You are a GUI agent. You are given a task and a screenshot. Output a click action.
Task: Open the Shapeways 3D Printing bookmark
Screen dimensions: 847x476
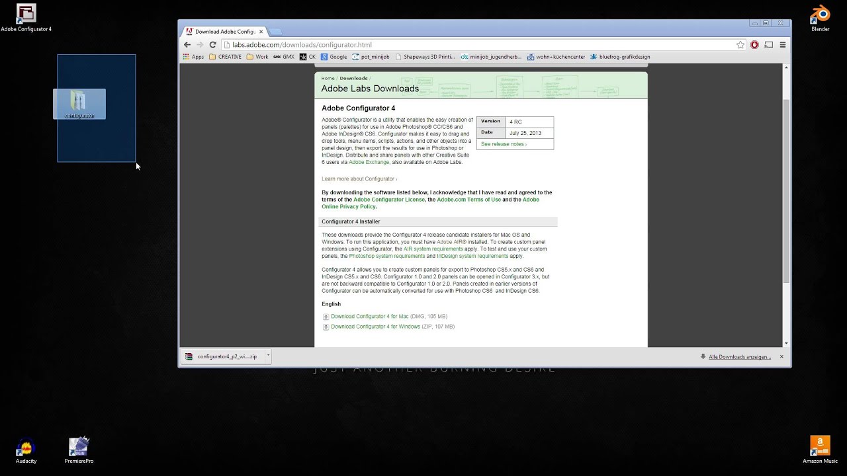pyautogui.click(x=425, y=57)
